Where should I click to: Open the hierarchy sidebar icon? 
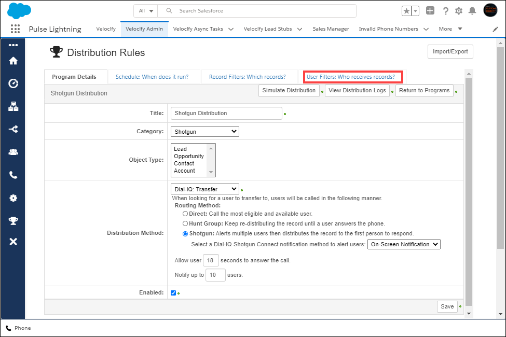pos(13,106)
